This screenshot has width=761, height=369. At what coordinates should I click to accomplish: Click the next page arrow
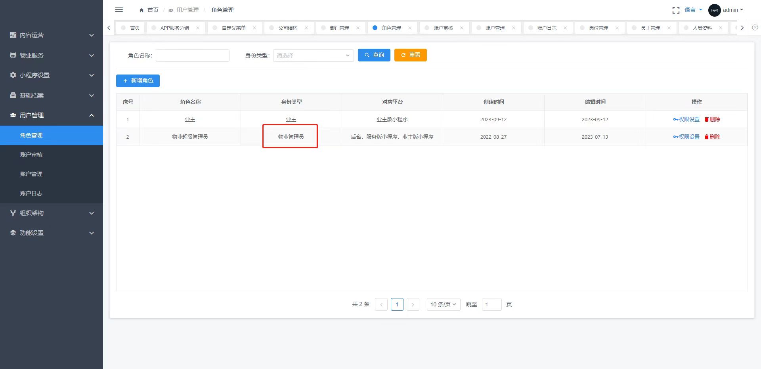[x=413, y=304]
